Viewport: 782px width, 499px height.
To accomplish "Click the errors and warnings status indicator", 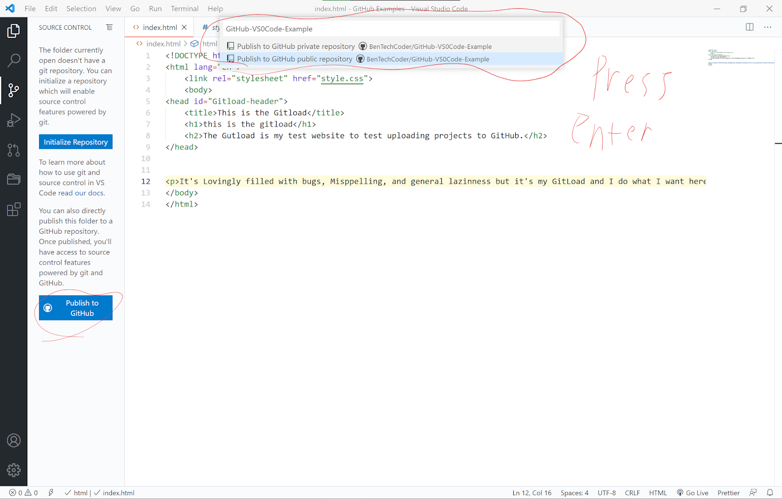I will [23, 493].
